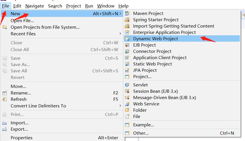This screenshot has height=141, width=245.
Task: Select Dynamic Web Project
Action: [x=155, y=39]
